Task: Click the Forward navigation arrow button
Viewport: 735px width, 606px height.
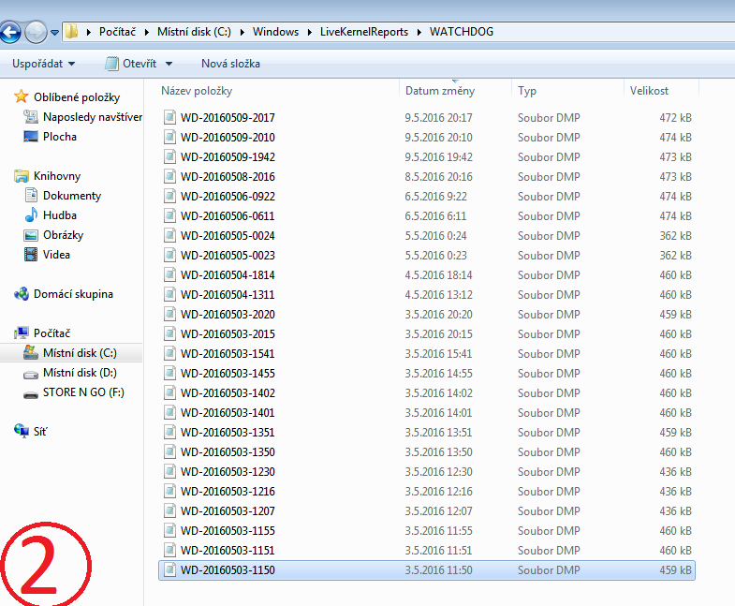Action: click(36, 32)
